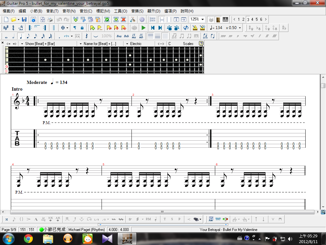The height and width of the screenshot is (245, 326).
Task: Switch to track number 1
Action: pyautogui.click(x=239, y=19)
